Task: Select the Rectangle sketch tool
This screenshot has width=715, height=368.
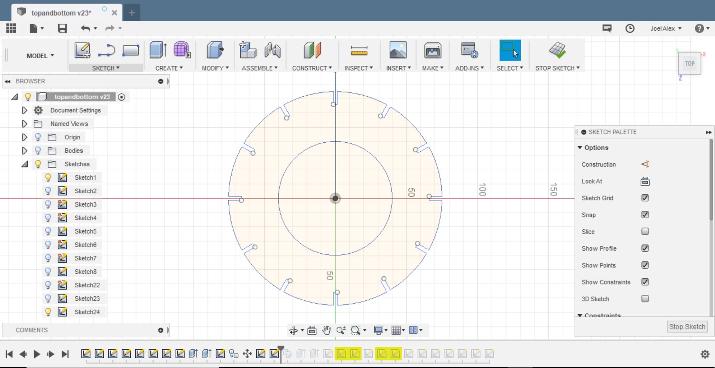Action: [x=131, y=50]
